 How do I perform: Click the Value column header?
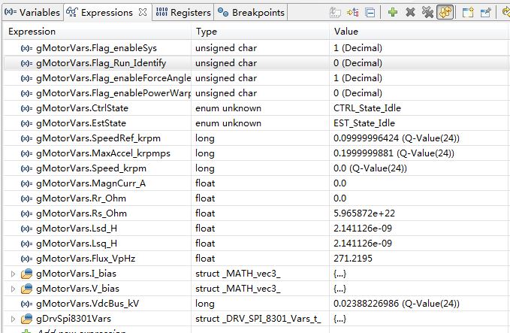pyautogui.click(x=346, y=32)
